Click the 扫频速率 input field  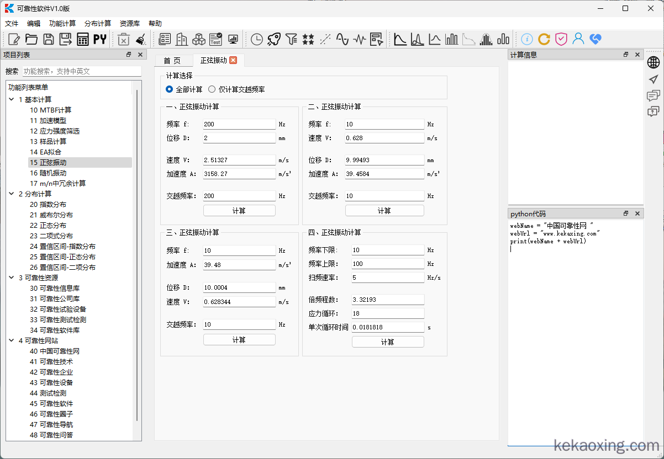[388, 277]
